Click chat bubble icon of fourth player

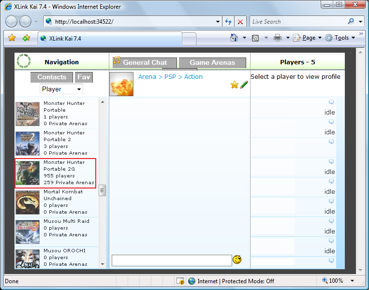click(331, 161)
